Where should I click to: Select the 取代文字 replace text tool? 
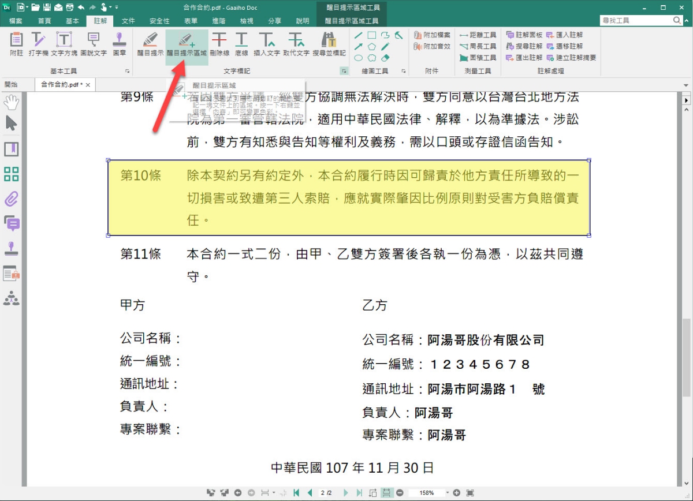pyautogui.click(x=296, y=44)
